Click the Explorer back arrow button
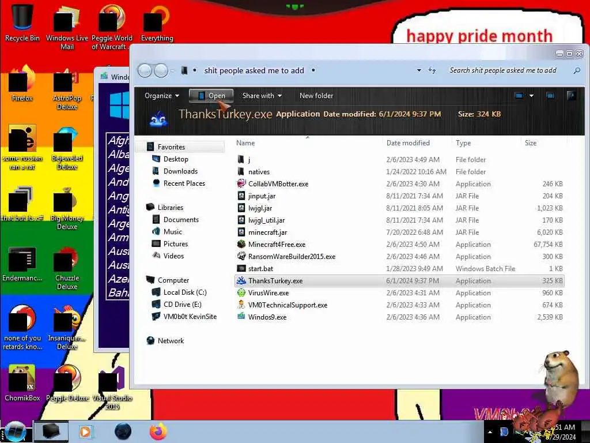590x443 pixels. 145,70
